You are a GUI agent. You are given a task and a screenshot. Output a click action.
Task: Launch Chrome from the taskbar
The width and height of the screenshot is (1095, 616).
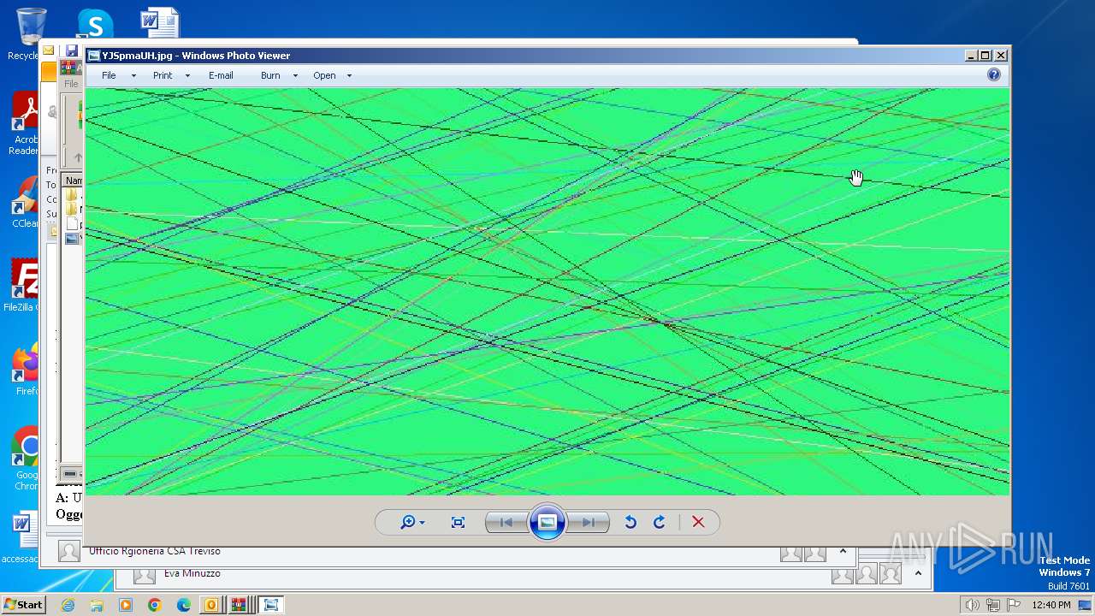(x=154, y=605)
